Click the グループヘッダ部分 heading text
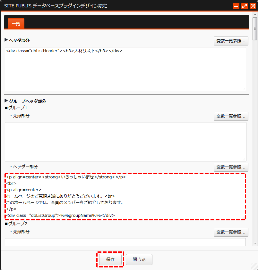258x270 pixels. [28, 101]
